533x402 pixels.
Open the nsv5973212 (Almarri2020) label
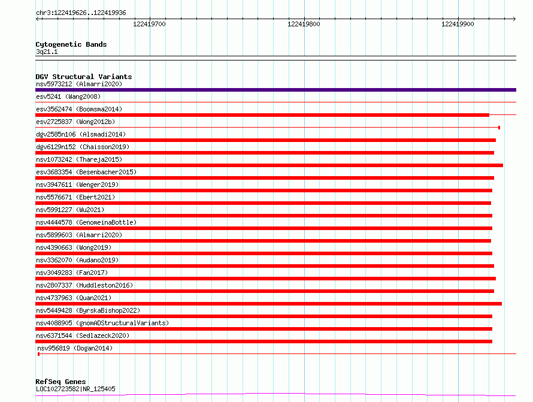tap(79, 84)
